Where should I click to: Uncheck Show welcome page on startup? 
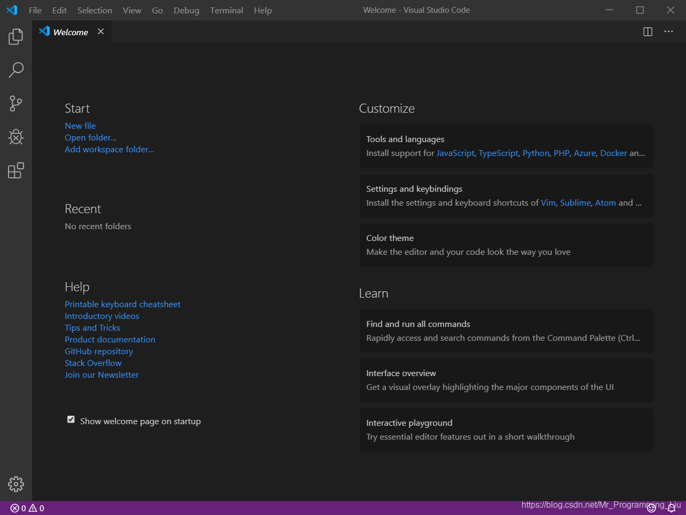[x=71, y=420]
